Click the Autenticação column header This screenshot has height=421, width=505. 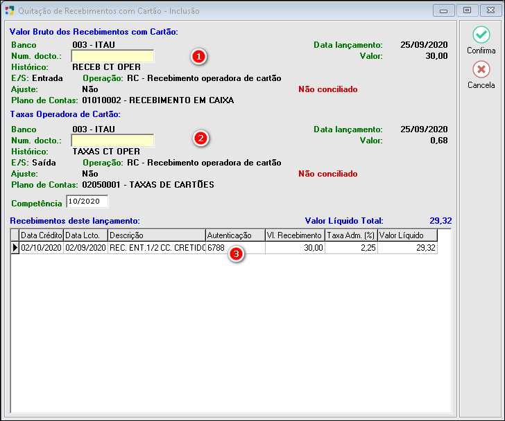coord(235,235)
